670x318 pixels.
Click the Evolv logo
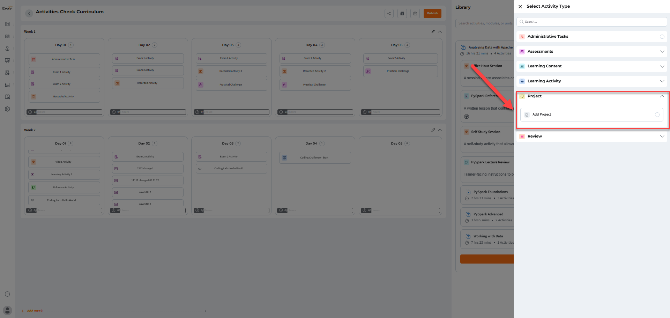pos(7,8)
